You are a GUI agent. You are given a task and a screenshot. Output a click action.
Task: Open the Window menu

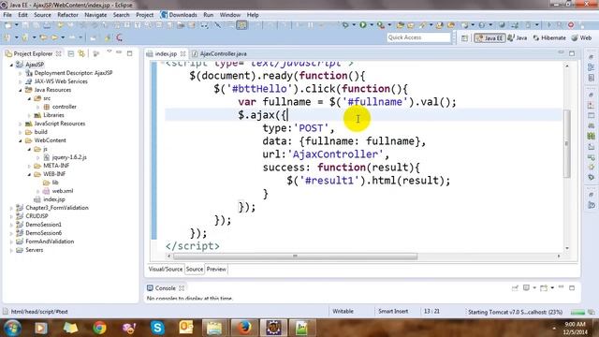tap(230, 15)
